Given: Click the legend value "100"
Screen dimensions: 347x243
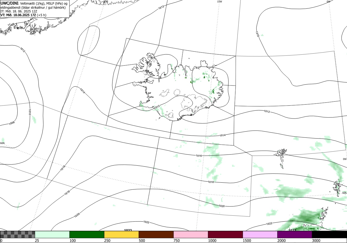Looking at the screenshot, I should tap(73, 241).
